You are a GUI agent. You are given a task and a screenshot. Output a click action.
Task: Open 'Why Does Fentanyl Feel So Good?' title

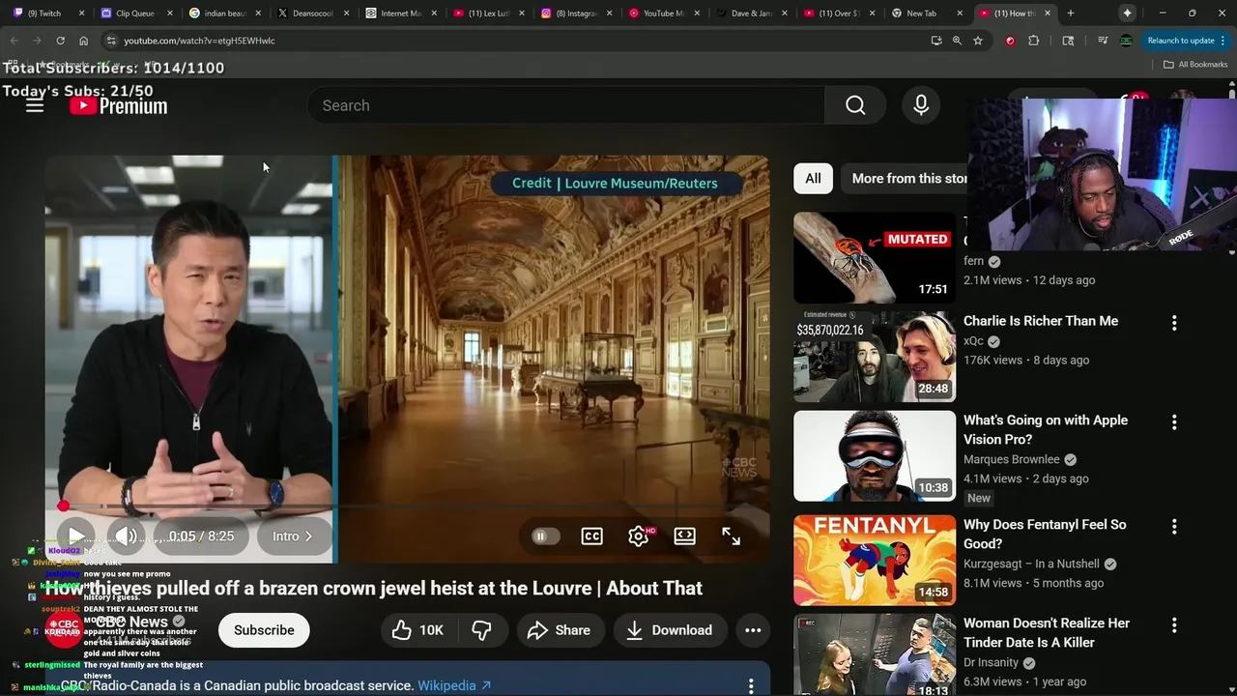1045,534
